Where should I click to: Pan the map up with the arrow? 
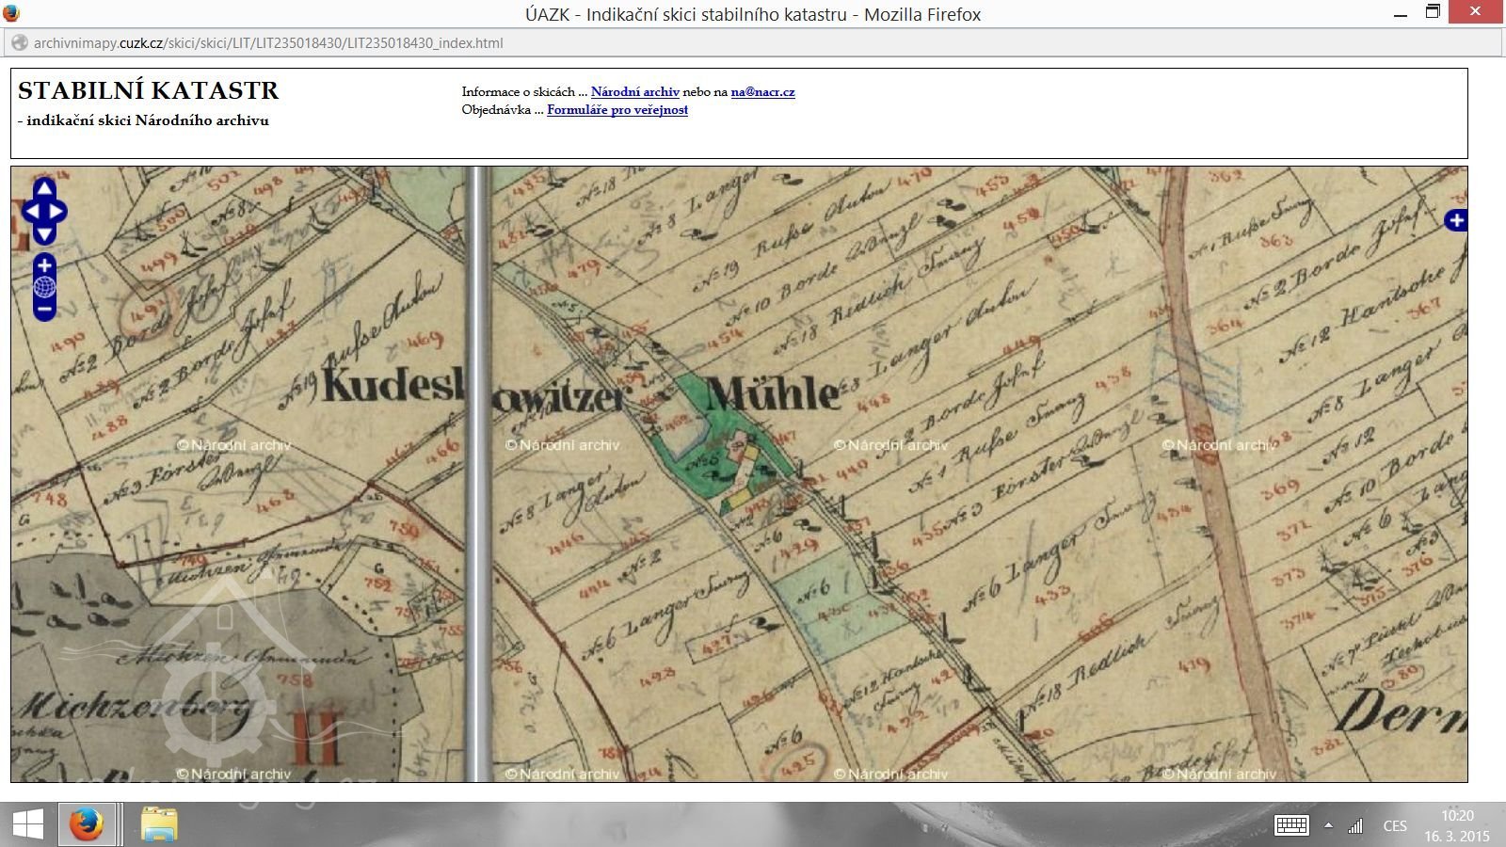point(44,189)
